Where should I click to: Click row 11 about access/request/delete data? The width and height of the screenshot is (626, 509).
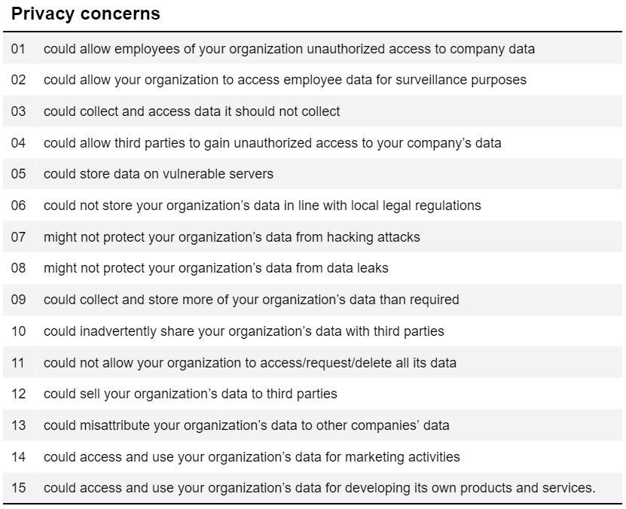click(x=313, y=363)
